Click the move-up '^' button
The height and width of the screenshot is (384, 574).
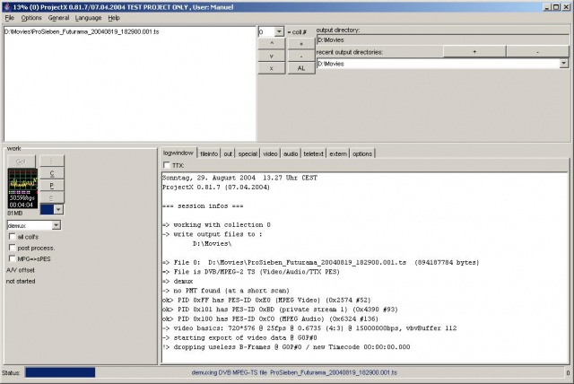pos(271,42)
